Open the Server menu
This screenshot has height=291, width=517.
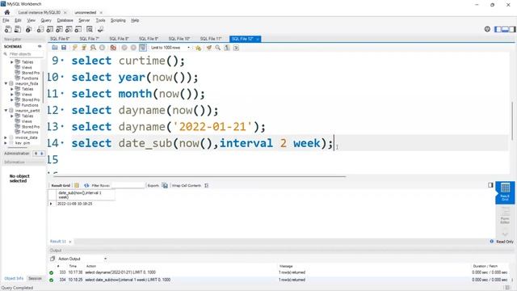click(x=84, y=20)
